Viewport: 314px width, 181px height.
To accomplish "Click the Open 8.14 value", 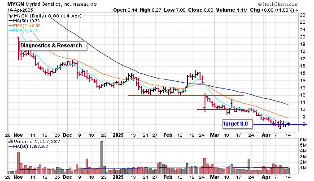I will click(125, 10).
